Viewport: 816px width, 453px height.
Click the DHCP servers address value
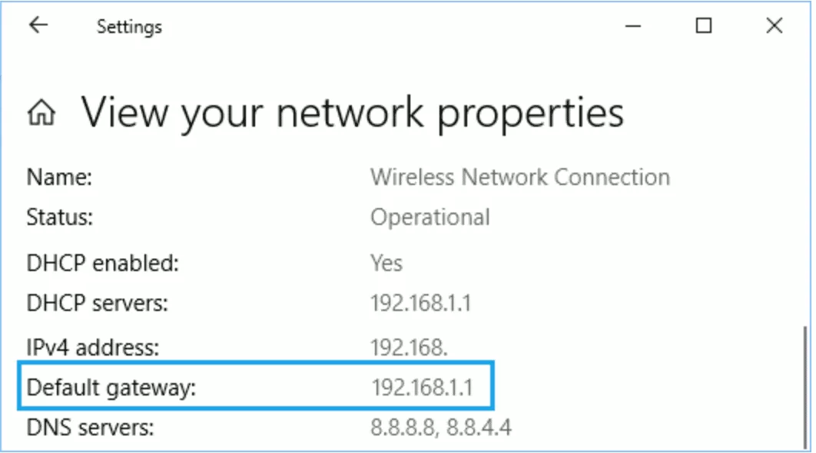coord(421,303)
